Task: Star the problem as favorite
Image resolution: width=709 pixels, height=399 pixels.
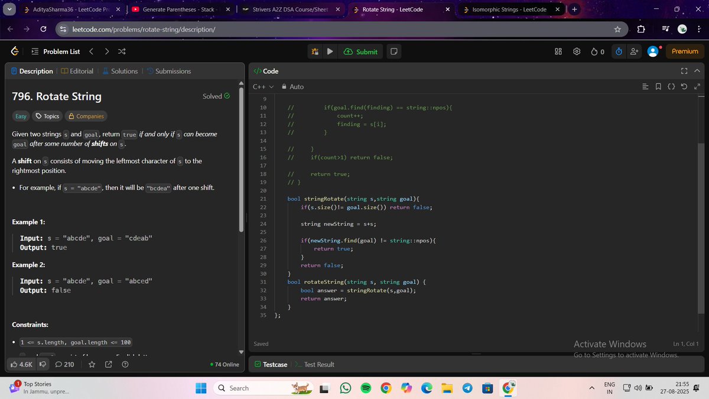Action: coord(92,364)
